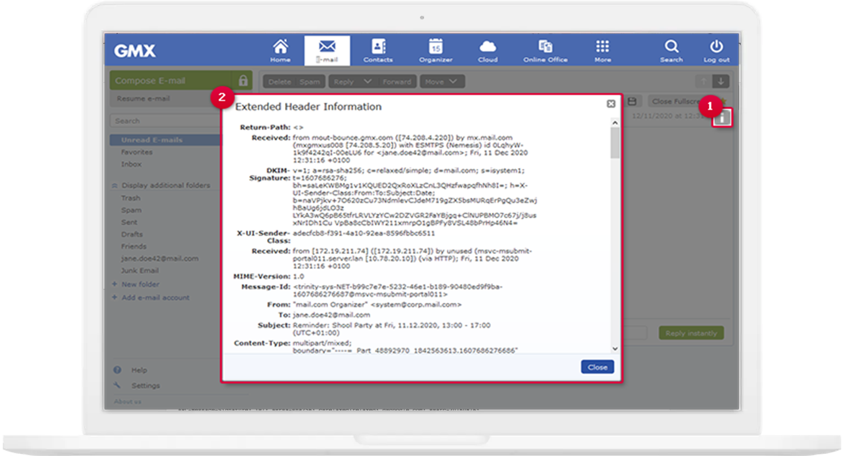The height and width of the screenshot is (456, 844).
Task: Click the header info 'i' icon
Action: point(722,118)
